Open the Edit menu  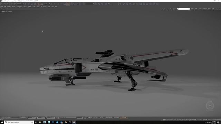5,7
